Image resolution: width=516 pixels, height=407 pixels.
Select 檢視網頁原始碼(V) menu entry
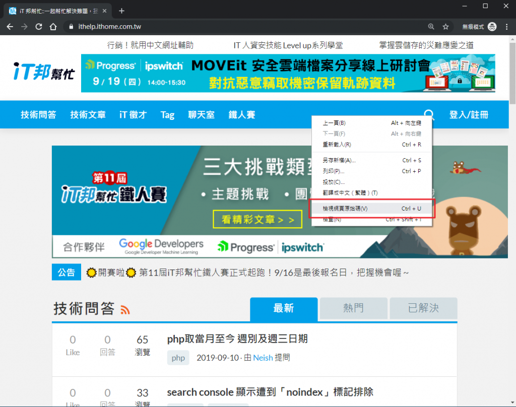point(372,209)
